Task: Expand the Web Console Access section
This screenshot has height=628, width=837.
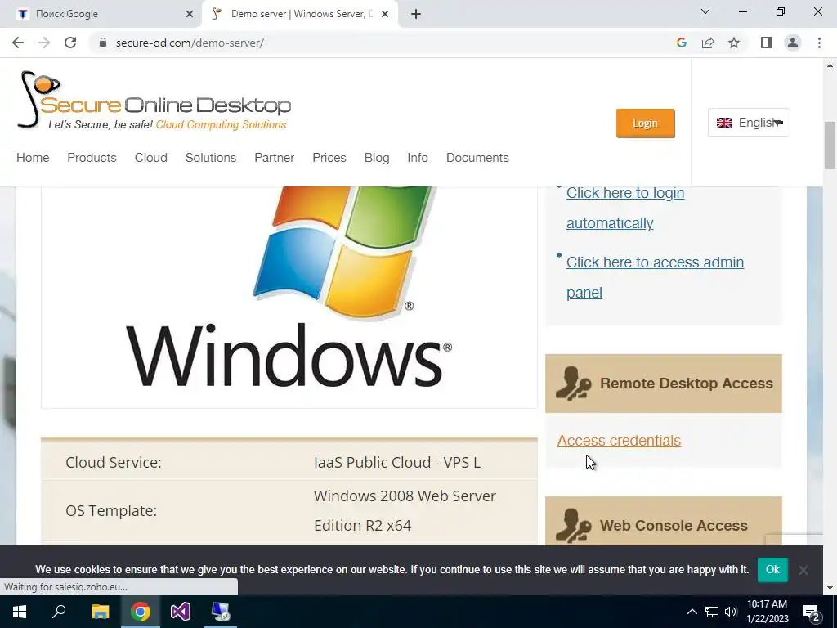Action: (x=664, y=521)
